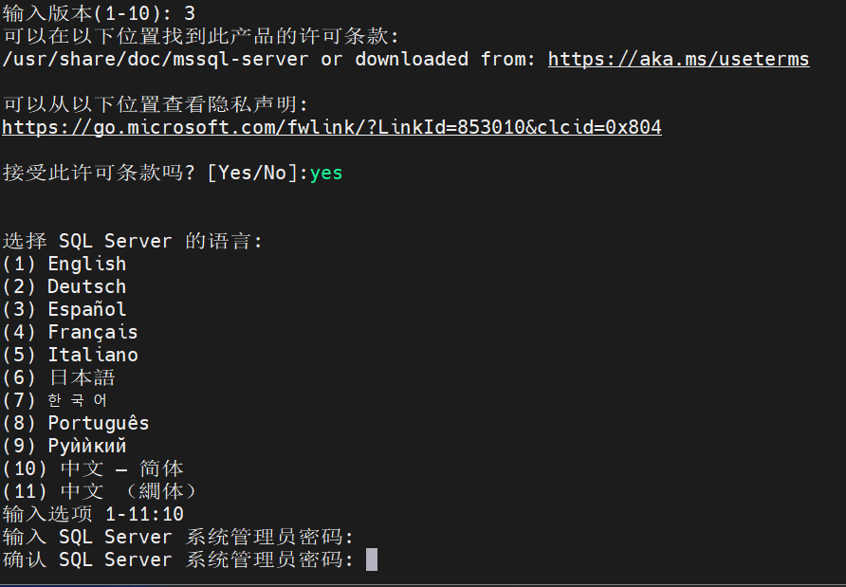Click the Deutsch language option line

64,286
